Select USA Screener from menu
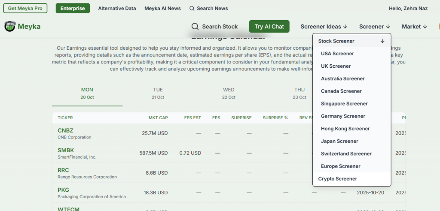440x211 pixels. coord(337,54)
